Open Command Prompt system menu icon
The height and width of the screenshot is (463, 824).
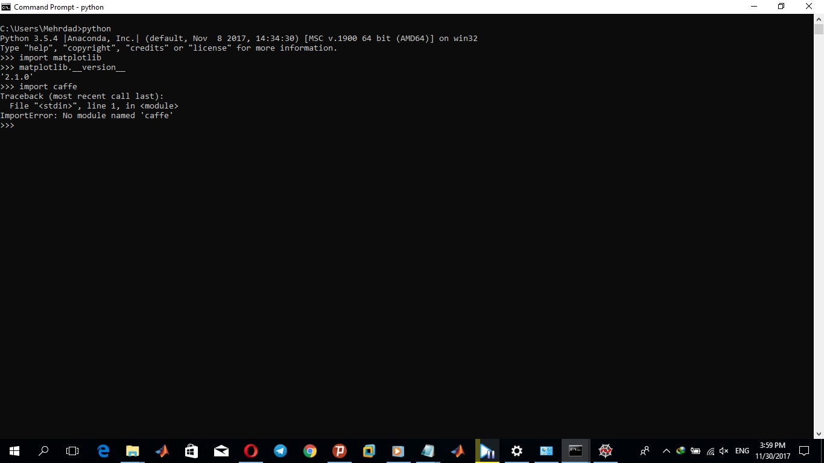point(6,7)
